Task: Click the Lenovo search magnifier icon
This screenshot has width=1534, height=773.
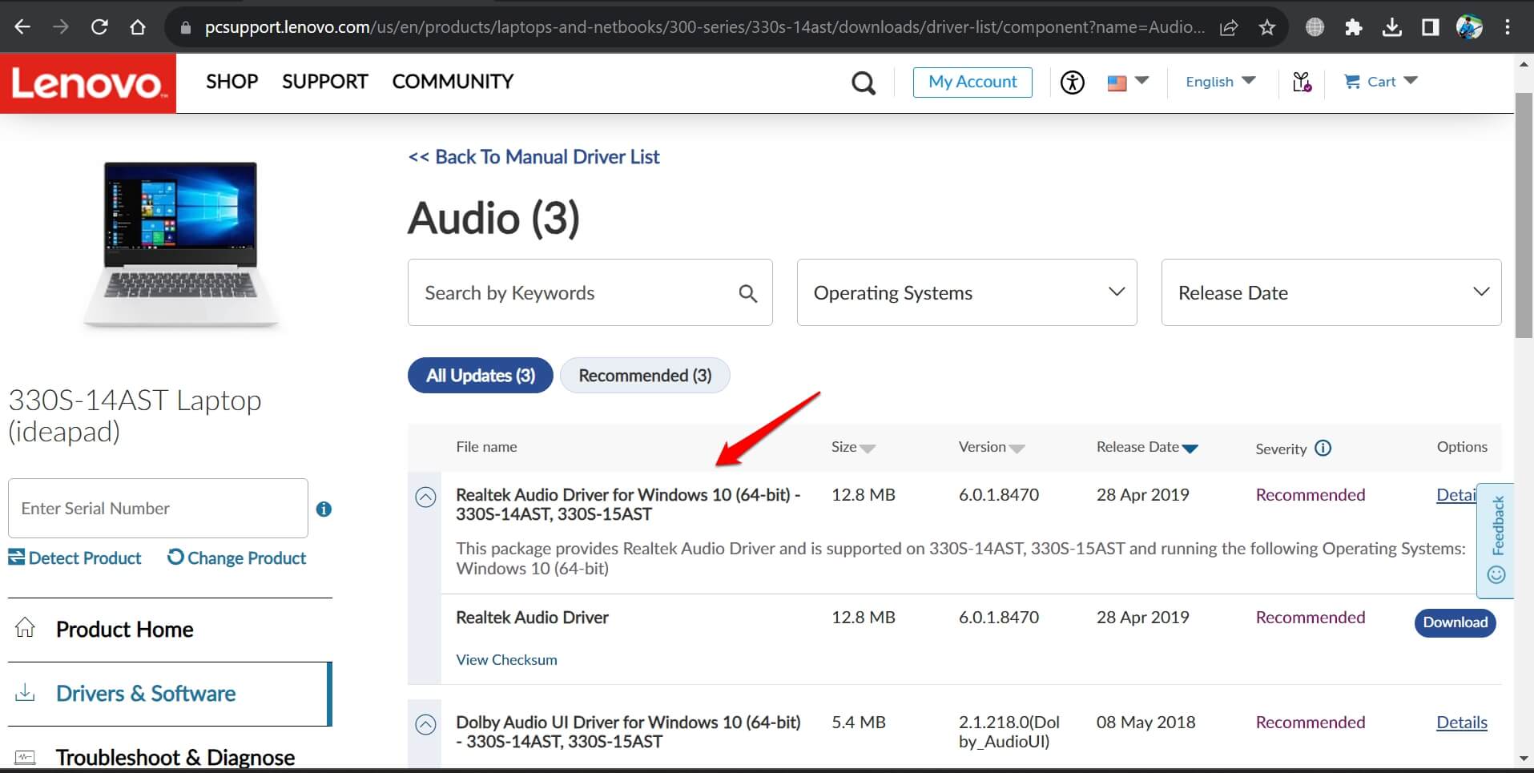Action: pos(863,83)
